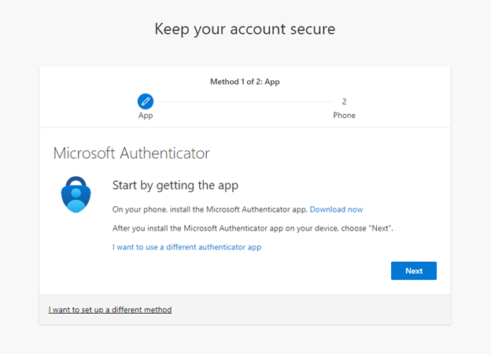Click 'I want to set up a different method'
Screen dimensions: 491x354
pyautogui.click(x=110, y=310)
